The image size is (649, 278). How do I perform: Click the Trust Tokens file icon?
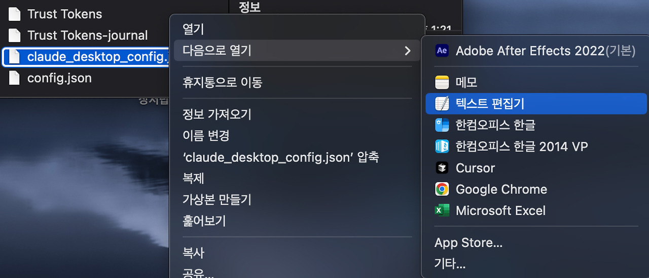point(15,14)
